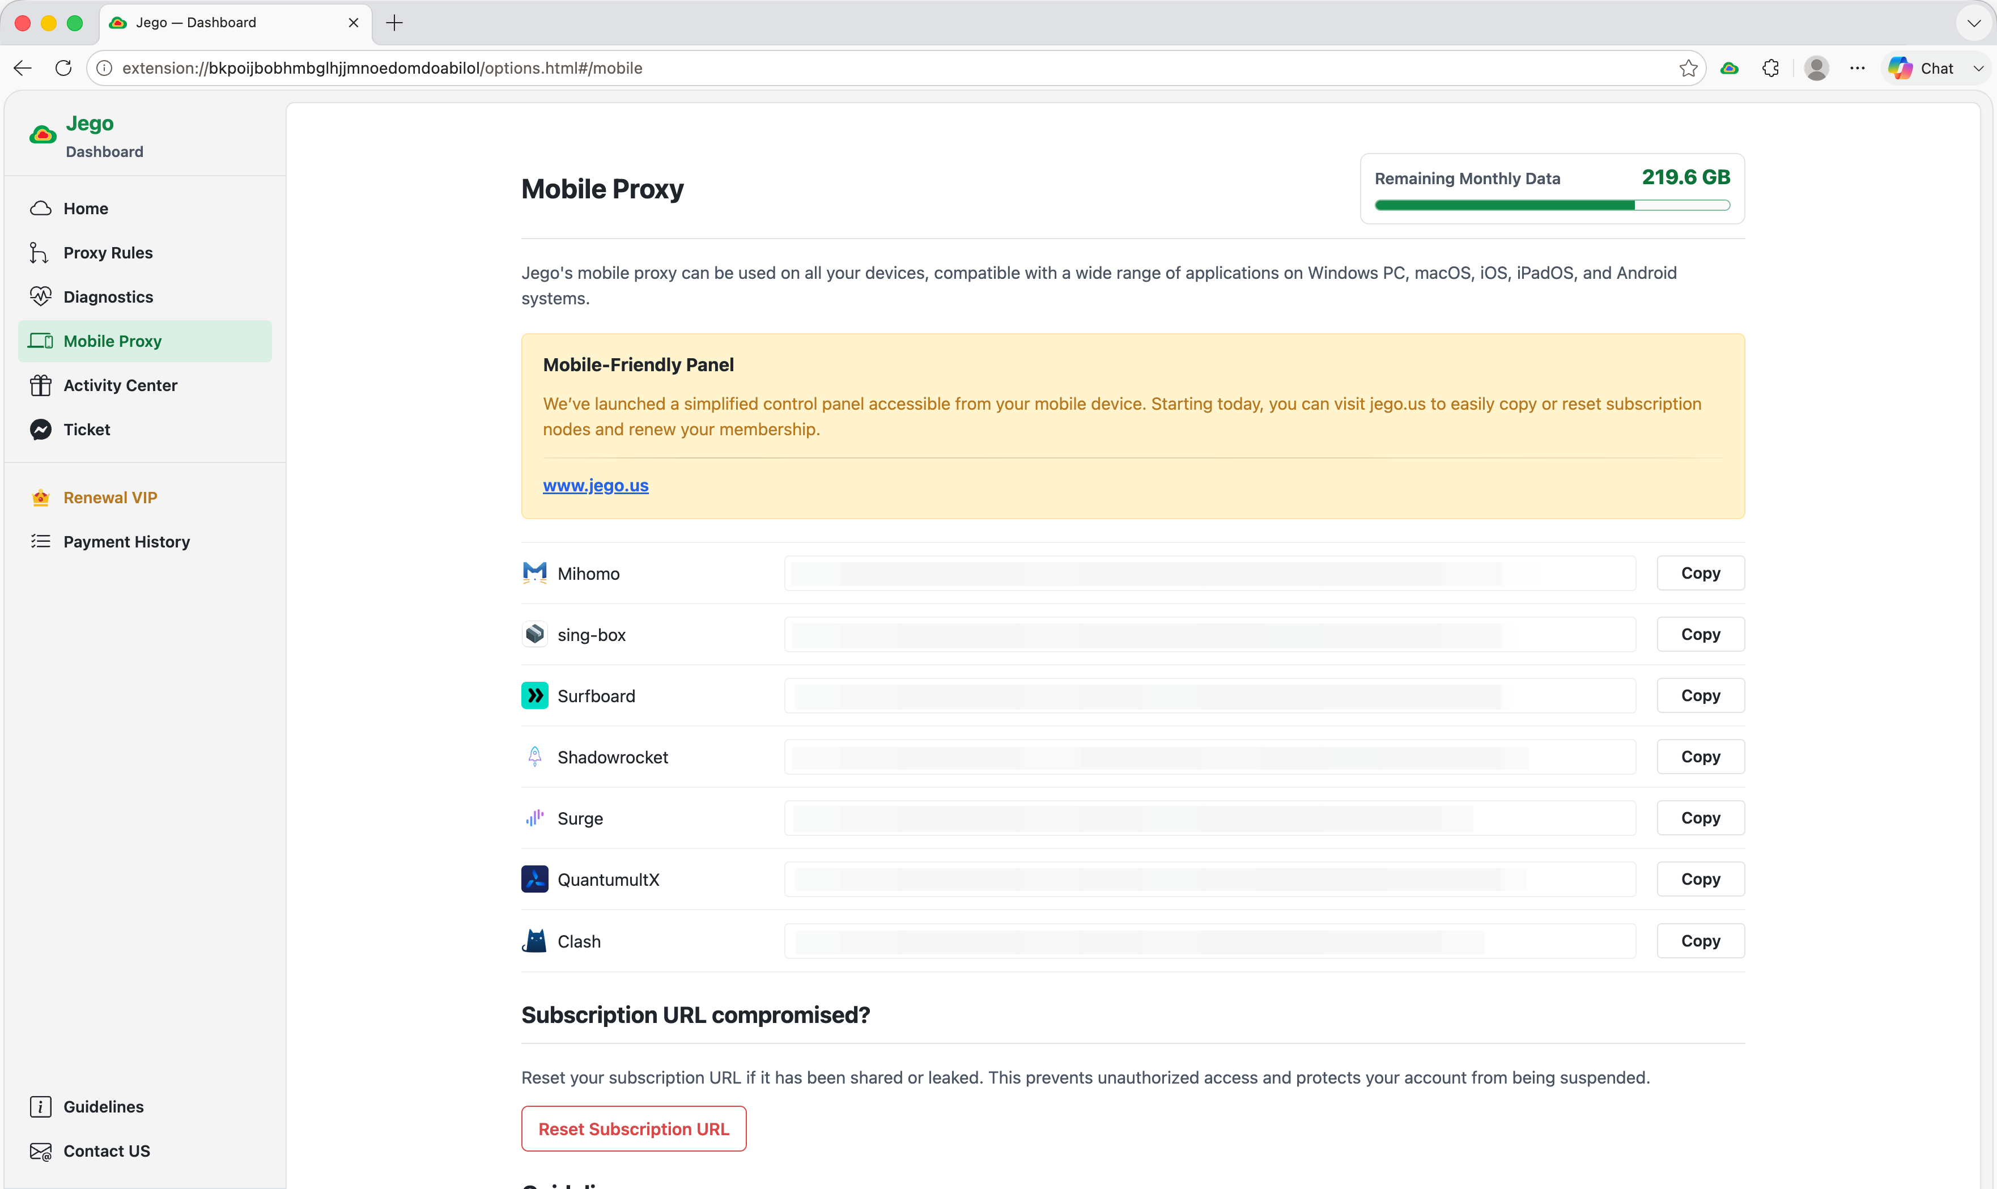Open Activity Center
The height and width of the screenshot is (1189, 1997).
click(x=145, y=385)
